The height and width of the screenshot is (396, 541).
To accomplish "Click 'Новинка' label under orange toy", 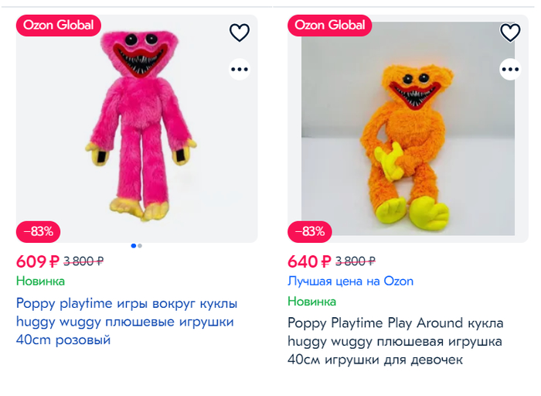I will (x=312, y=302).
